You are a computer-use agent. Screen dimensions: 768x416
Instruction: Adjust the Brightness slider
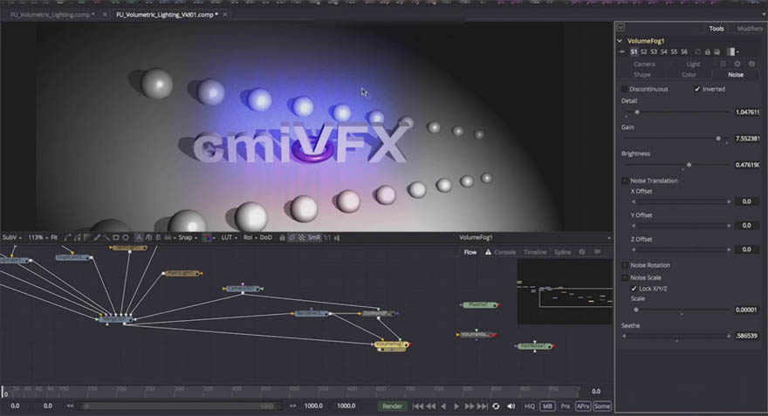coord(689,165)
